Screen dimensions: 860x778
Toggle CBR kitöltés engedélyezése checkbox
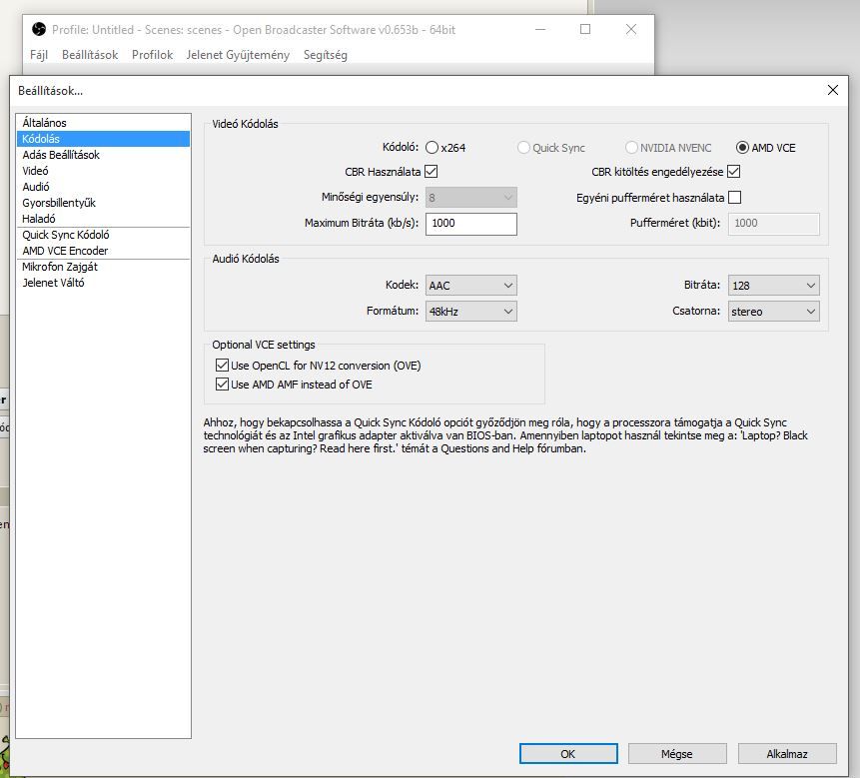(x=734, y=172)
